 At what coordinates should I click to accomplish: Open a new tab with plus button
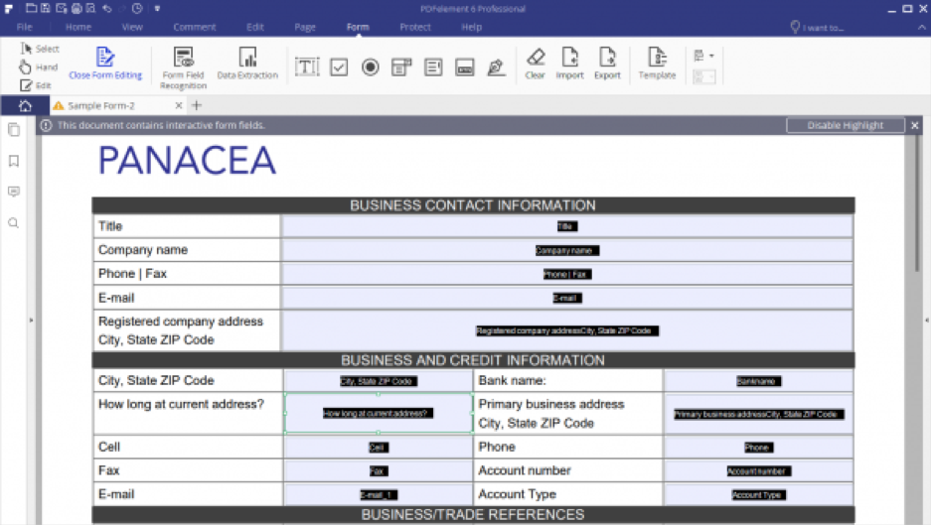(x=197, y=105)
